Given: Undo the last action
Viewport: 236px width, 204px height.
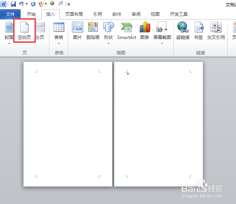Looking at the screenshot, I should [21, 4].
